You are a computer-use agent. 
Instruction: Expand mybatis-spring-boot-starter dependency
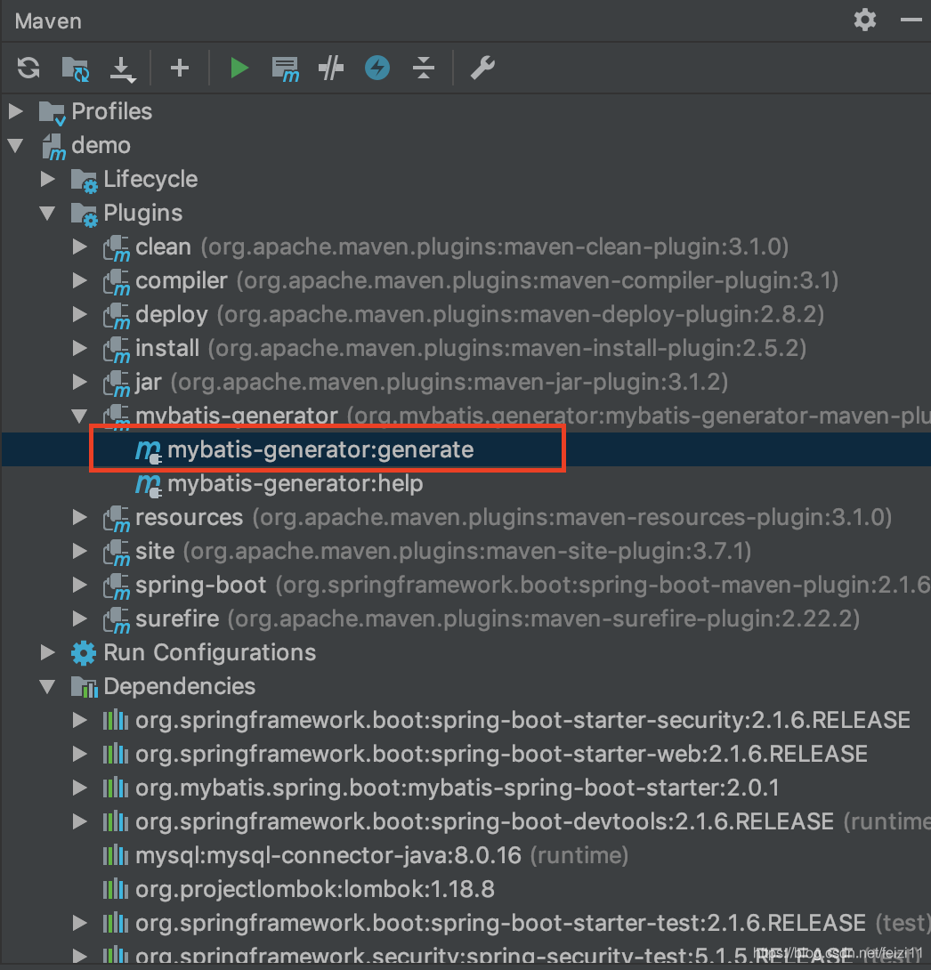pos(80,788)
